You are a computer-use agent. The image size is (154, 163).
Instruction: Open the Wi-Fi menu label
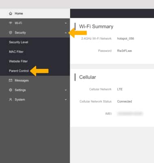[x=18, y=23]
